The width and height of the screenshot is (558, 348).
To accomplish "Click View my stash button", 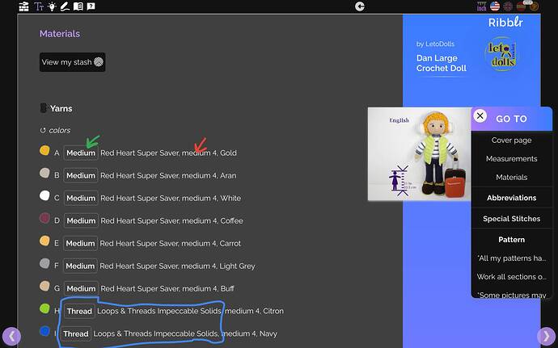I will pos(72,62).
